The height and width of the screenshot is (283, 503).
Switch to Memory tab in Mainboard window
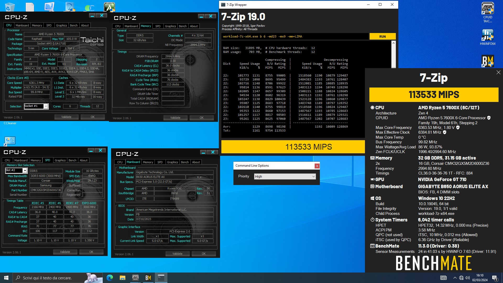pyautogui.click(x=148, y=162)
